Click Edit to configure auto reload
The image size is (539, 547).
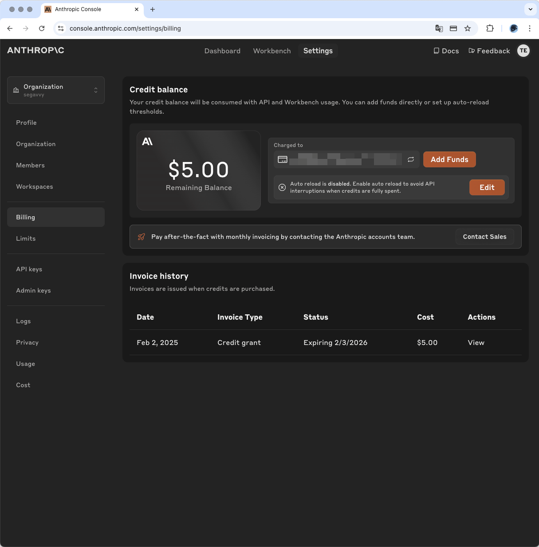coord(487,187)
